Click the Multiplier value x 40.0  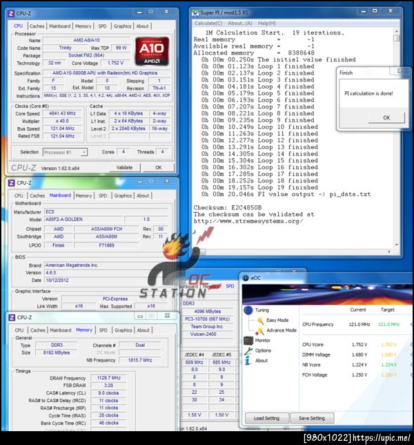click(62, 121)
